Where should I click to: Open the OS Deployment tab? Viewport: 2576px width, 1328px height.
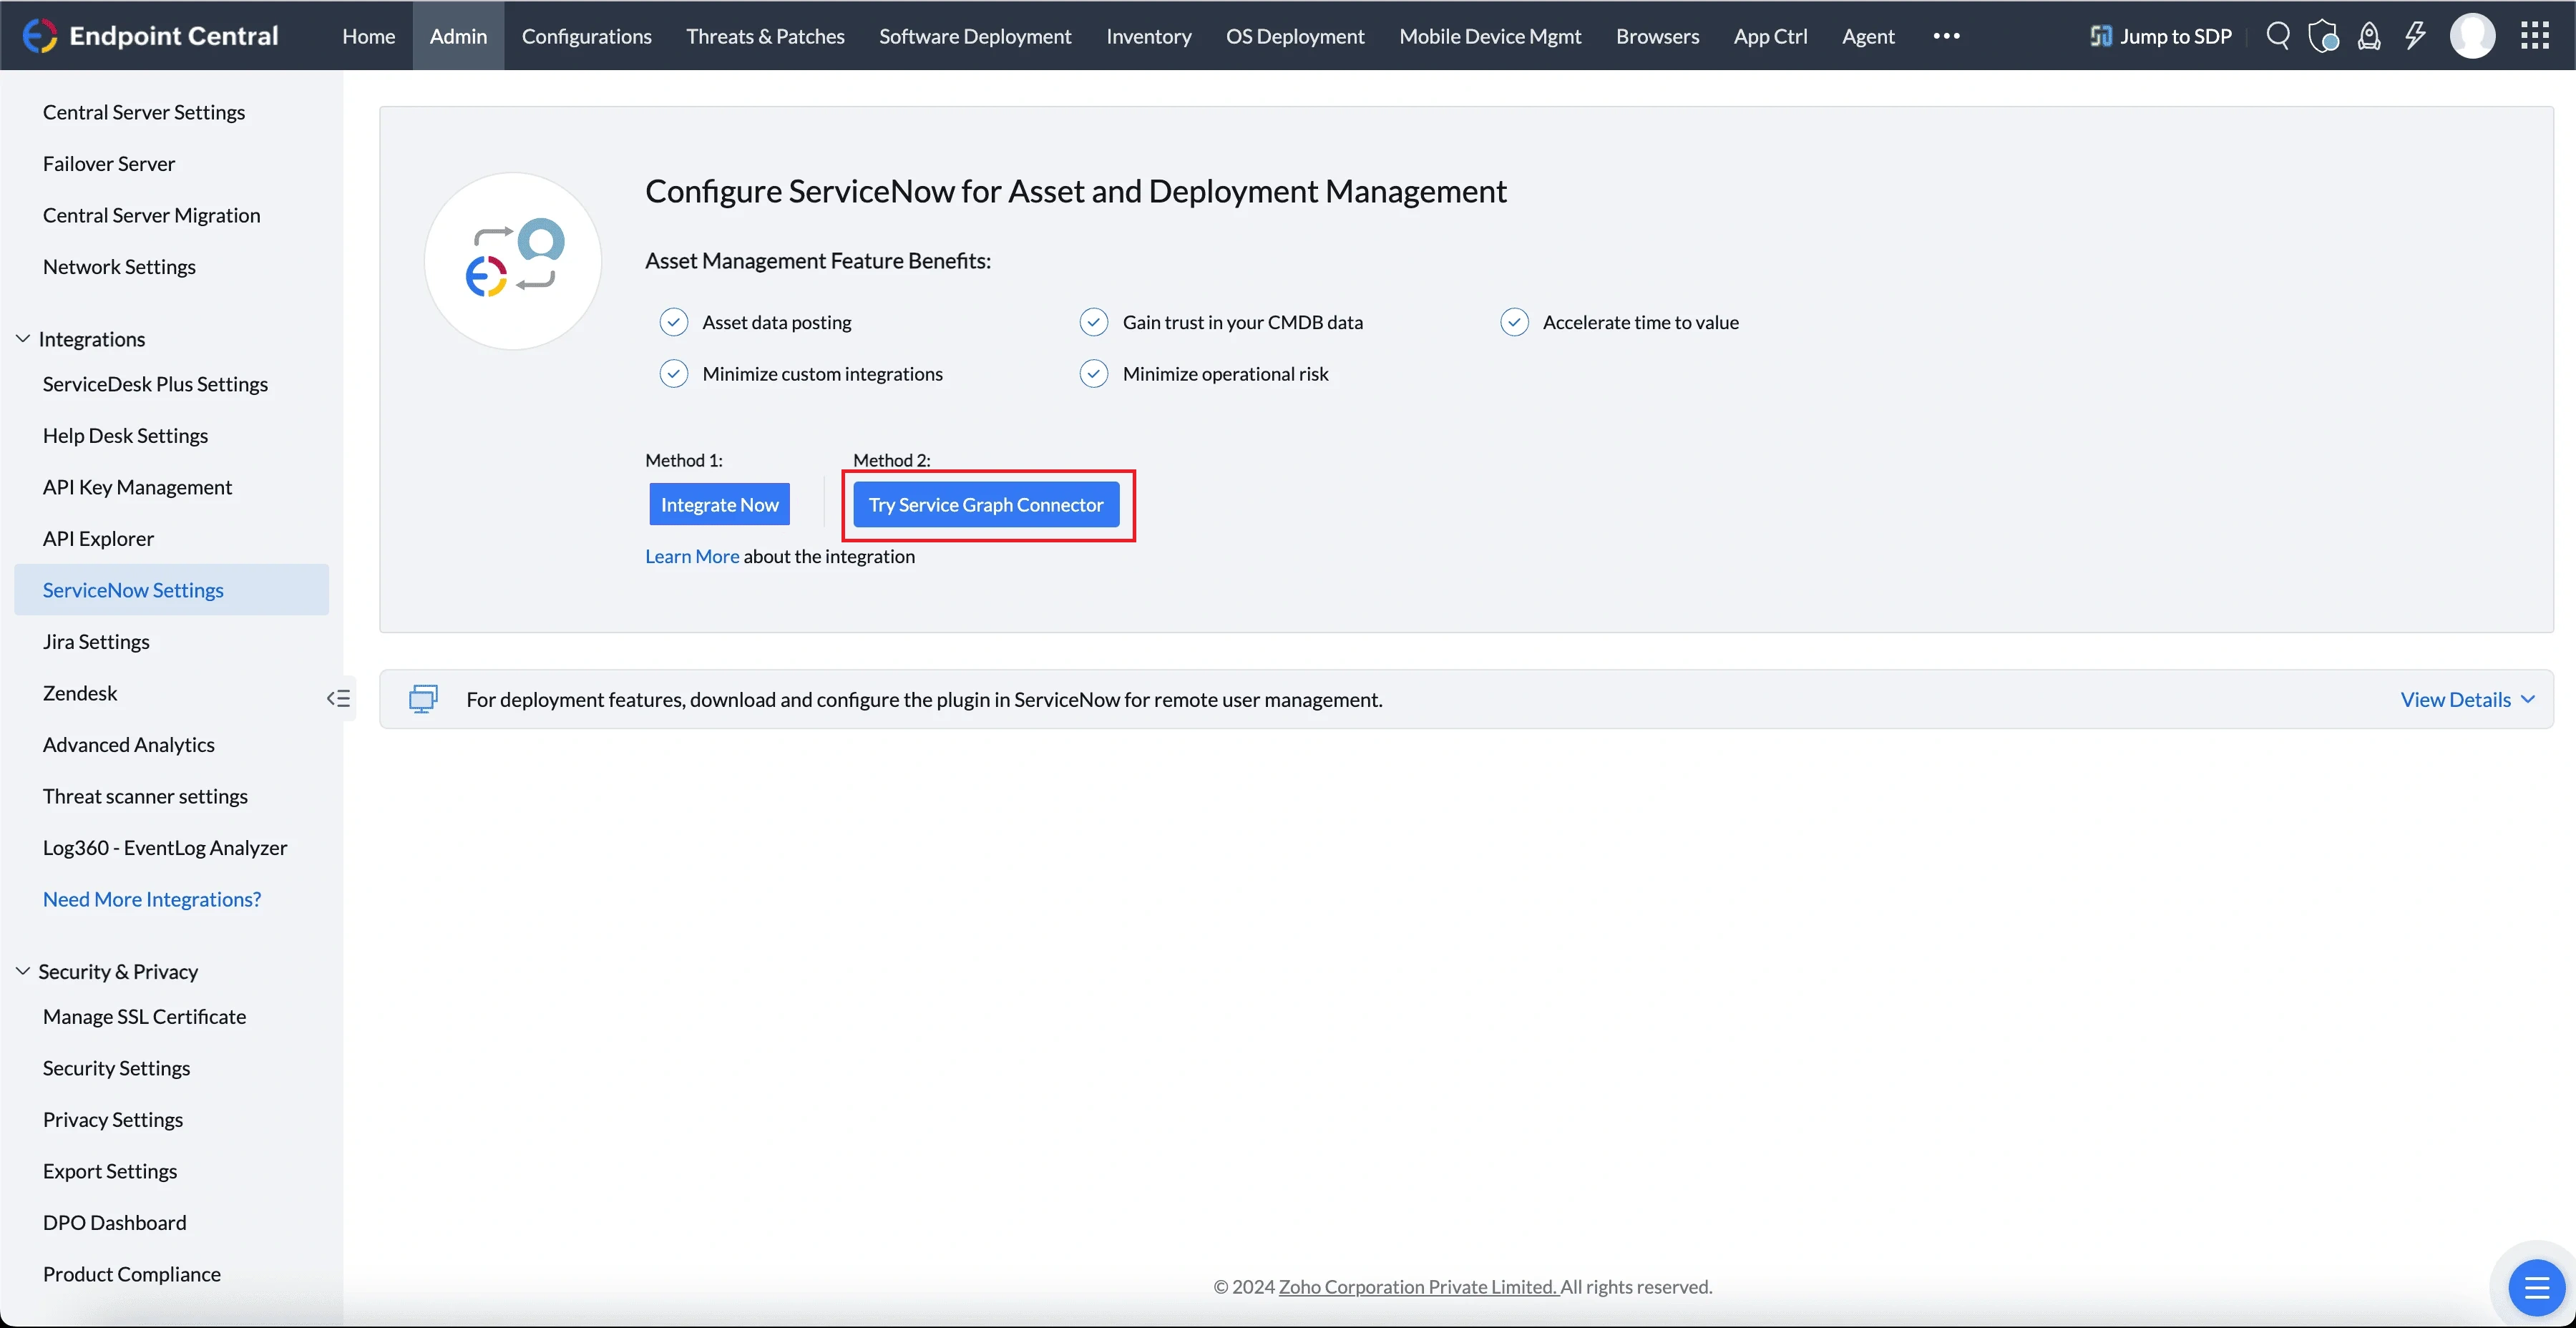pyautogui.click(x=1295, y=36)
